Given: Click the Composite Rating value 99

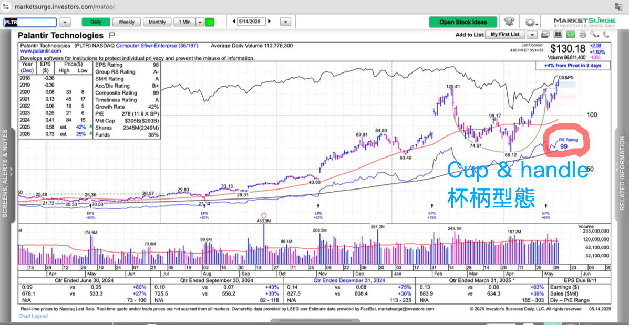Looking at the screenshot, I should [x=156, y=93].
